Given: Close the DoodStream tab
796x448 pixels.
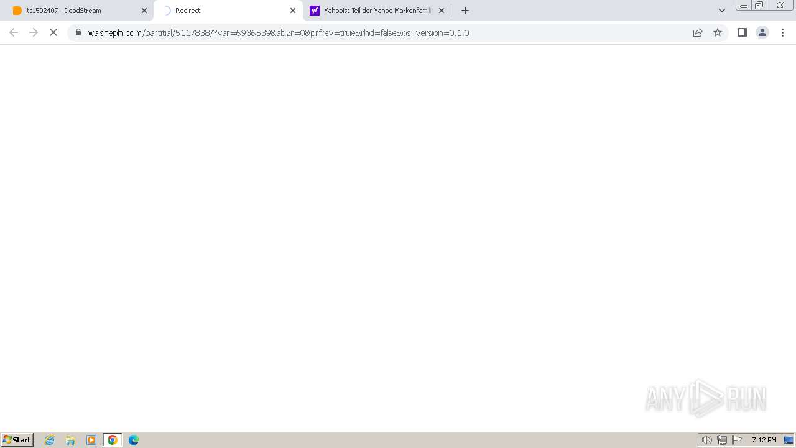Looking at the screenshot, I should (144, 11).
